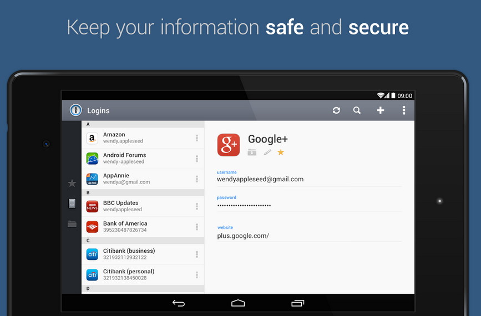Viewport: 481px width, 316px height.
Task: Tap the large Google+ icon
Action: point(229,145)
